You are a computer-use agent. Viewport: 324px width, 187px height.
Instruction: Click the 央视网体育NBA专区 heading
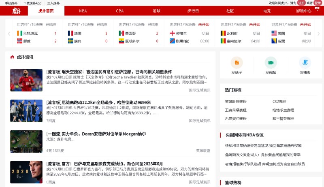coord(245,135)
